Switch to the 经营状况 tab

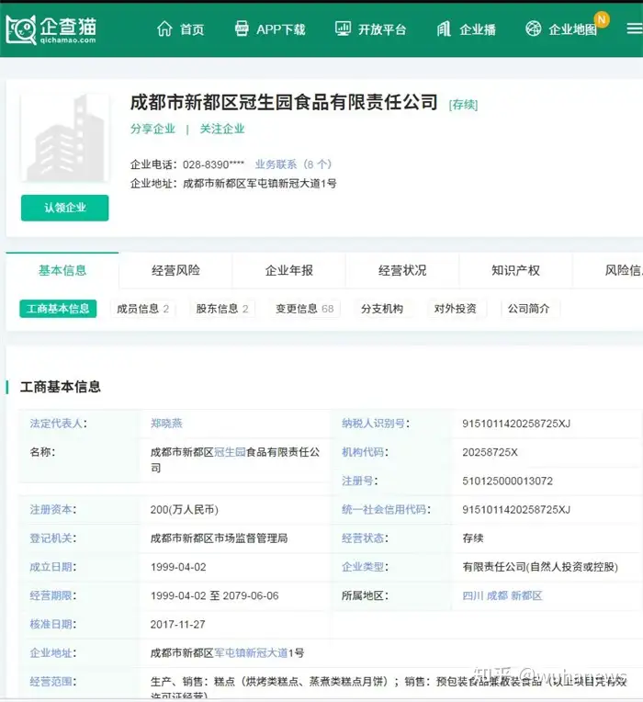coord(402,270)
